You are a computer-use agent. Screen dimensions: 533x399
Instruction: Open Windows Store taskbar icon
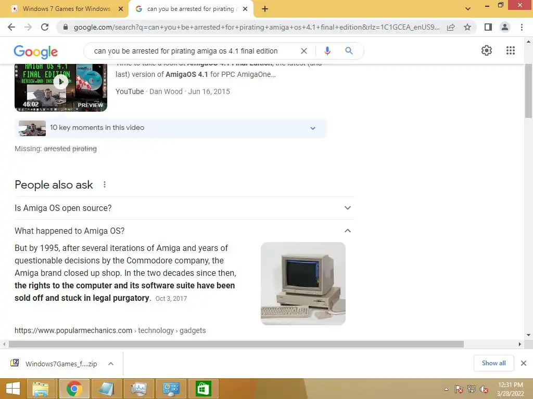(204, 389)
